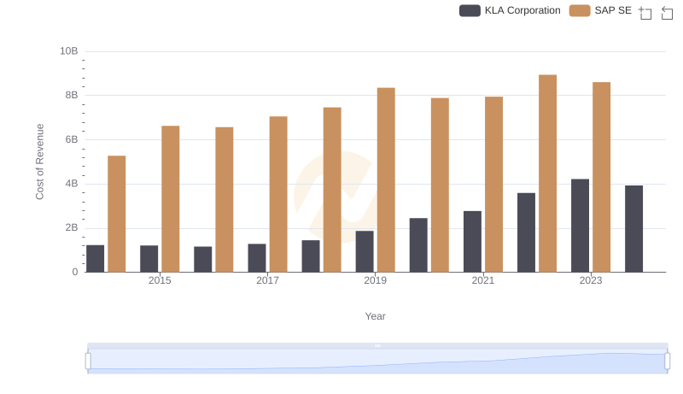The height and width of the screenshot is (394, 683).
Task: Click the zoom slider's shaded range area
Action: (377, 362)
